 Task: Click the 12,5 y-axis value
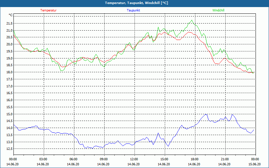pos(9,149)
